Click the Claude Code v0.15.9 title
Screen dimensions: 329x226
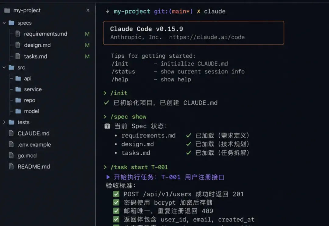[x=147, y=29]
